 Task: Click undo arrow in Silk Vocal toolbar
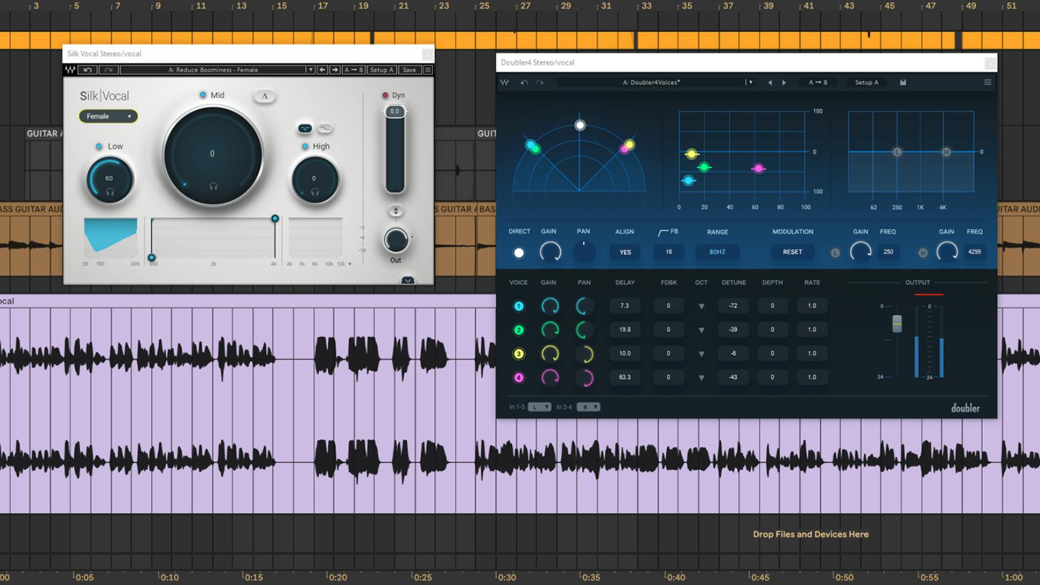point(88,70)
